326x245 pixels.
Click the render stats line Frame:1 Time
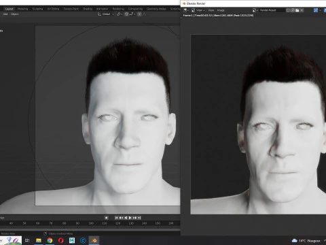click(x=218, y=15)
